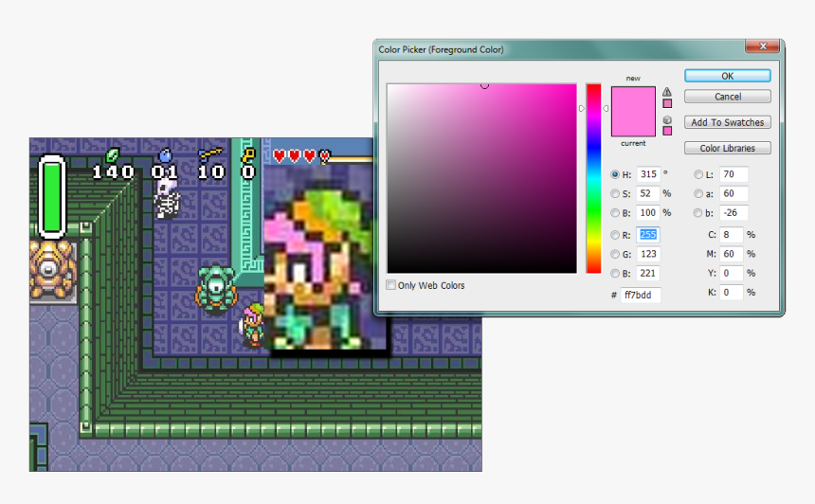This screenshot has width=815, height=504.
Task: Click inside the saturation-brightness color field
Action: 481,178
